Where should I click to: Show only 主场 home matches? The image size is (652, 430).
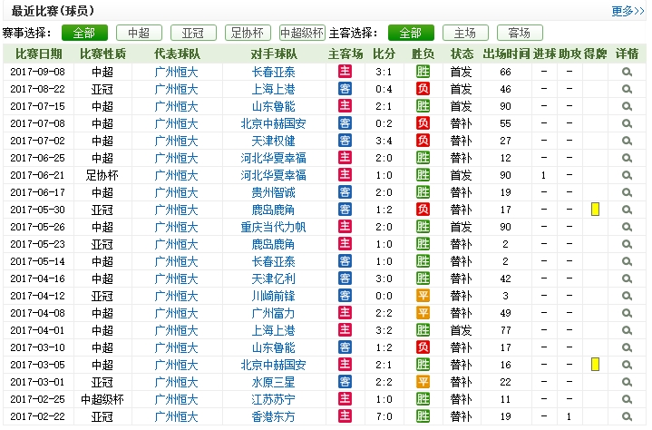click(x=465, y=33)
